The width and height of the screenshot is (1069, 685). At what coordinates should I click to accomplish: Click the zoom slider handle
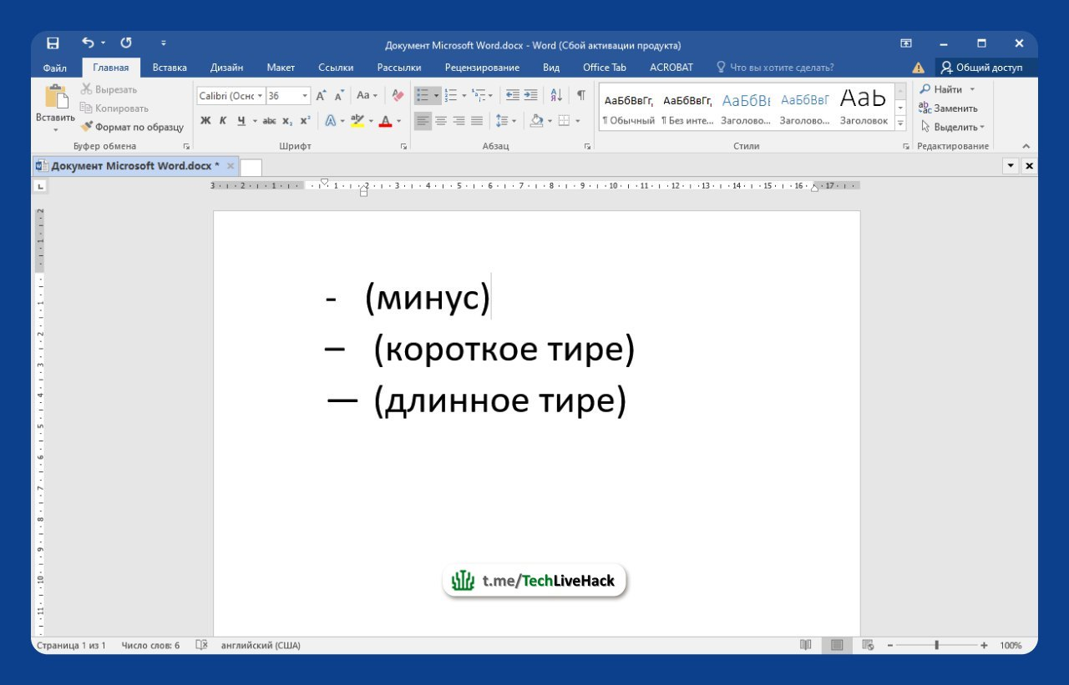point(937,645)
